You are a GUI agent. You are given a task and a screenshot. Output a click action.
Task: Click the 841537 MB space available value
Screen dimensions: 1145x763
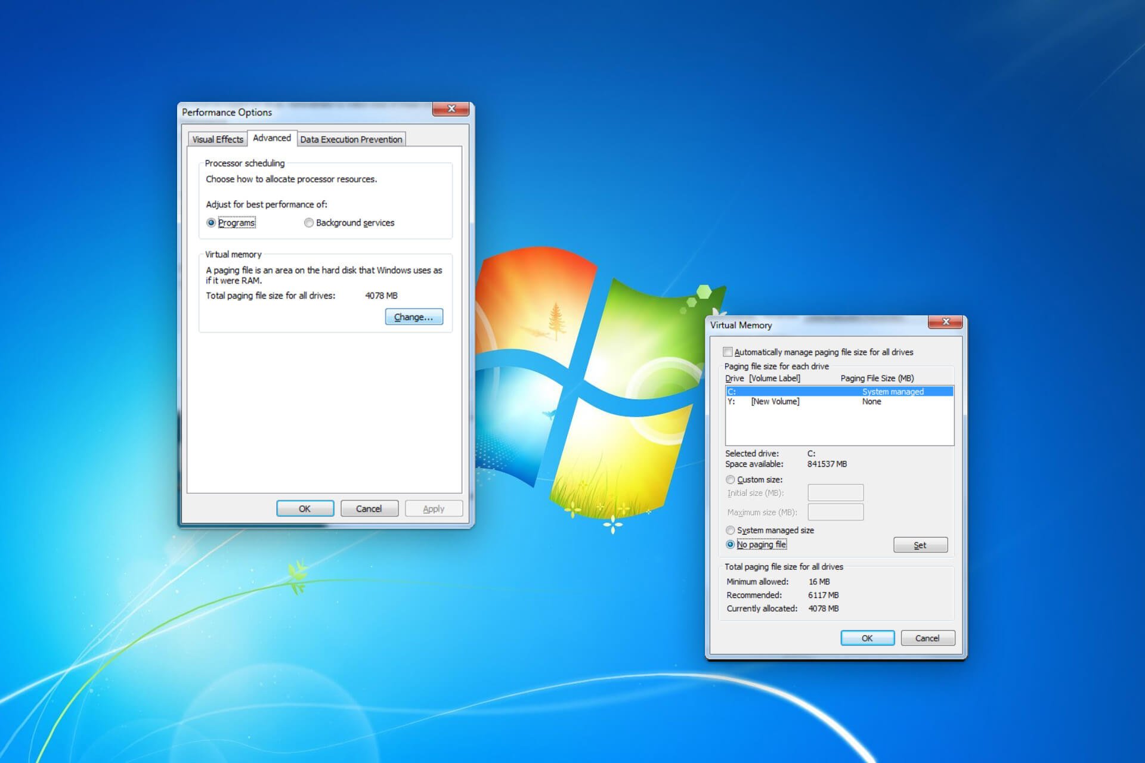pyautogui.click(x=827, y=464)
